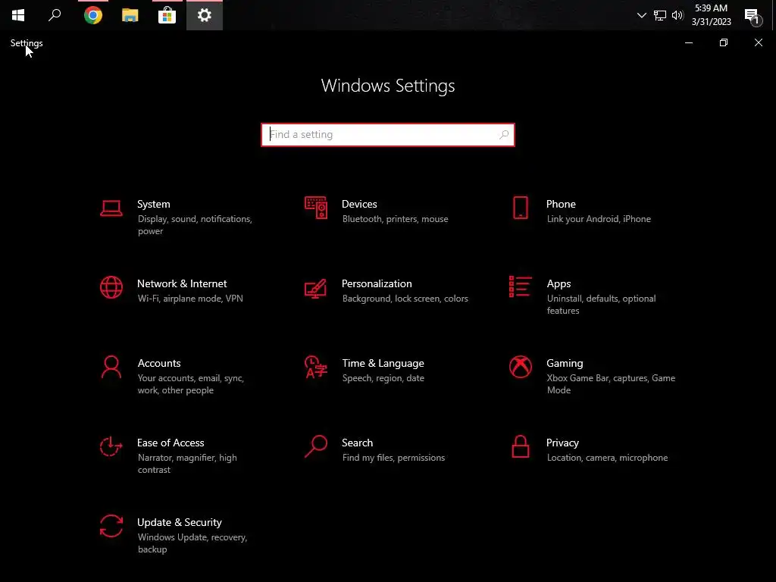Click the Phone category title
This screenshot has width=776, height=582.
click(x=561, y=204)
